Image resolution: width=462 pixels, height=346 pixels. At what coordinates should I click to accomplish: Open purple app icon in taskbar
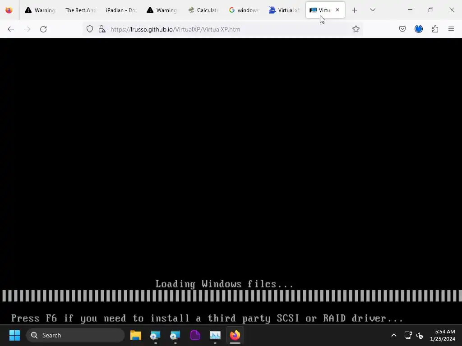195,335
